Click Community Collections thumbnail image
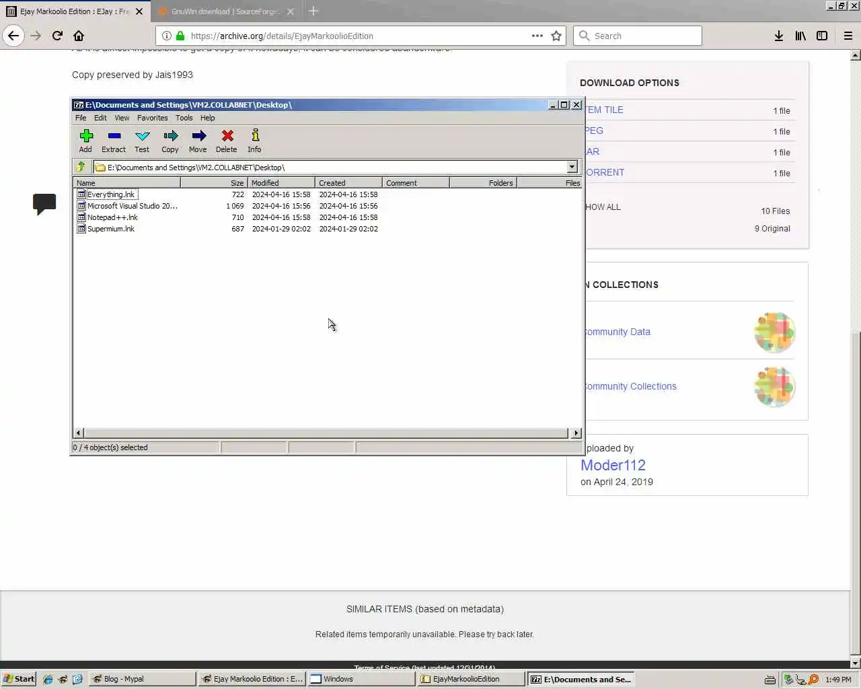Screen dimensions: 861x689 pyautogui.click(x=774, y=387)
